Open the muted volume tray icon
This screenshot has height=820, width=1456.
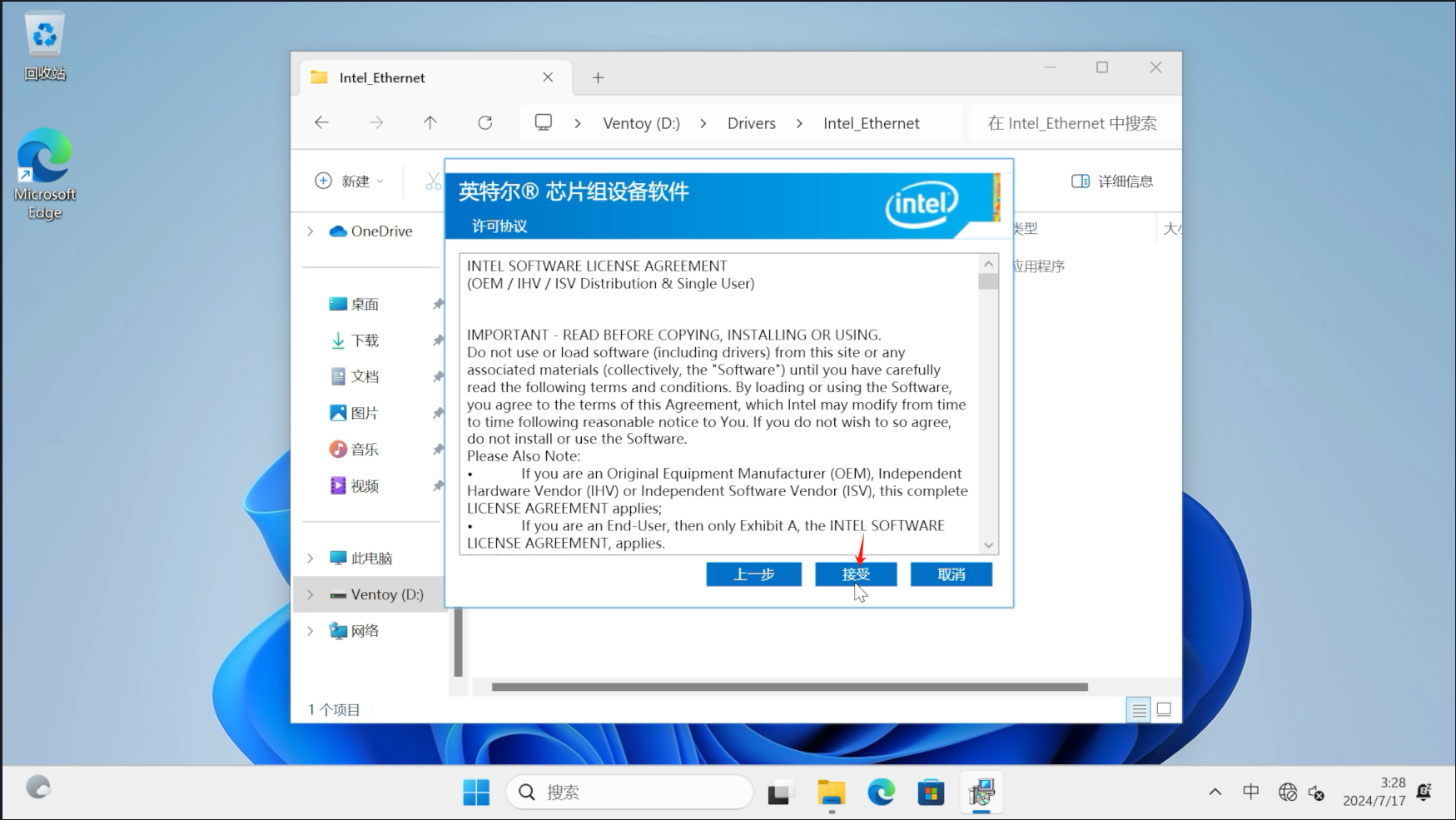click(x=1317, y=793)
